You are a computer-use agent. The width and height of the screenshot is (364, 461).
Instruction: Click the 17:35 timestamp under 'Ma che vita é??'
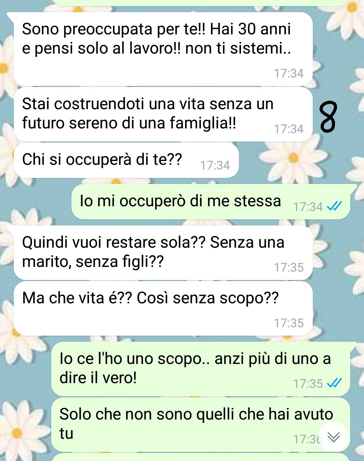tap(289, 323)
